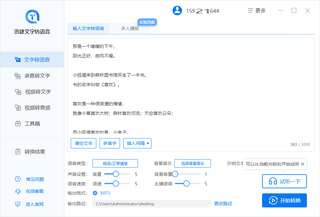Viewport: 320px width, 217px height.
Task: Select the MP3 output format radio
Action: 95,193
